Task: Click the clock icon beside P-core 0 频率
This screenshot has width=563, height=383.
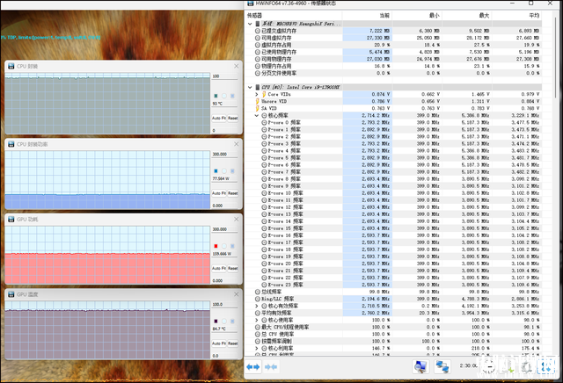Action: tap(264, 122)
